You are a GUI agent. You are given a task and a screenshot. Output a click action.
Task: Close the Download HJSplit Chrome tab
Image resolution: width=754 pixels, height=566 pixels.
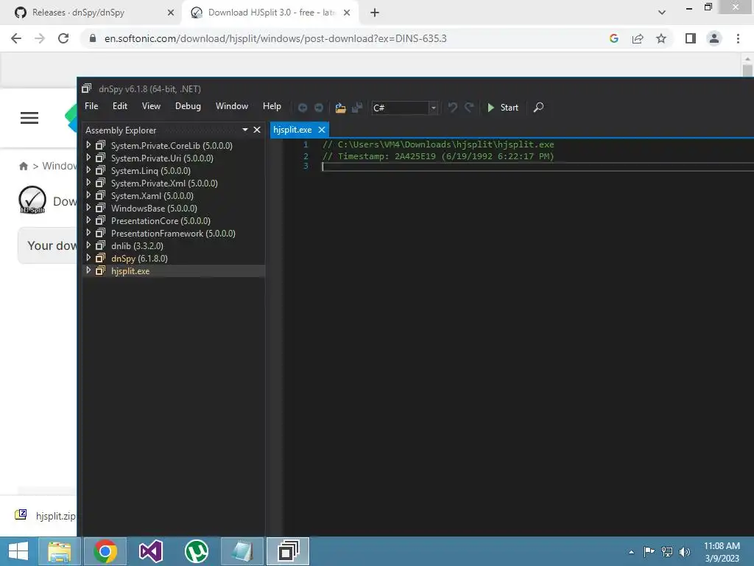pyautogui.click(x=347, y=13)
